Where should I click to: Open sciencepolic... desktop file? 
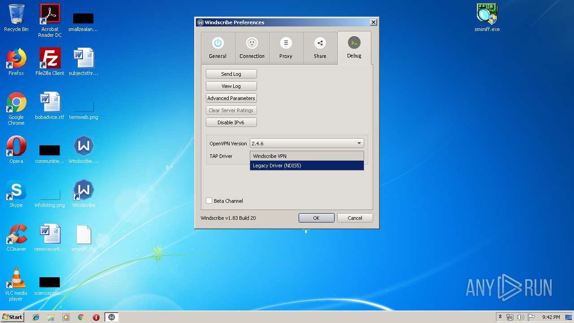(x=50, y=286)
